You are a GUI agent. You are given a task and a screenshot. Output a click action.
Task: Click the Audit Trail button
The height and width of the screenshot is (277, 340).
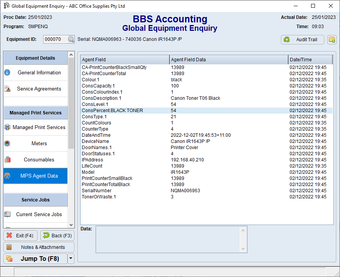[302, 40]
